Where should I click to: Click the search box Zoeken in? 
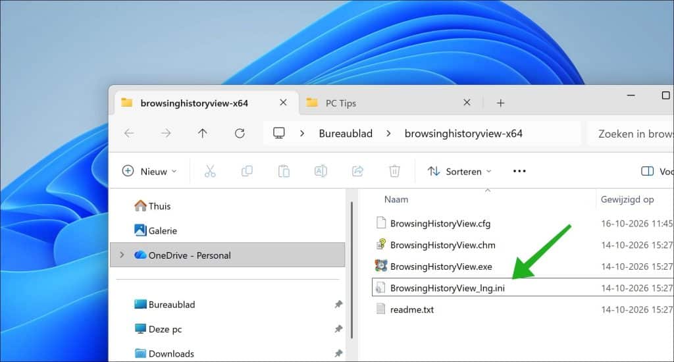(x=631, y=134)
